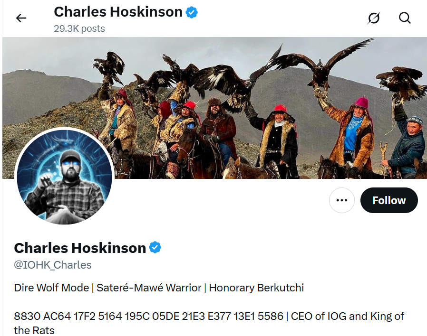
Task: Open the search magnifier icon
Action: (405, 18)
